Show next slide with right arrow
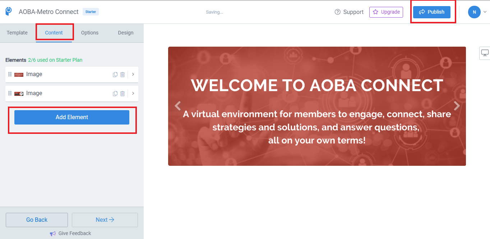 click(x=457, y=106)
